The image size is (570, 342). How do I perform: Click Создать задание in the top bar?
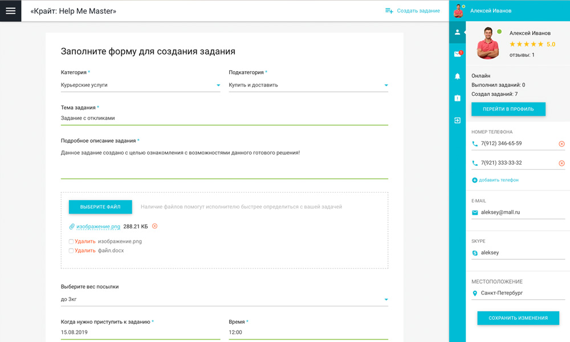[x=412, y=11]
